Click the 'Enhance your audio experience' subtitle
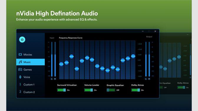 point(57,19)
